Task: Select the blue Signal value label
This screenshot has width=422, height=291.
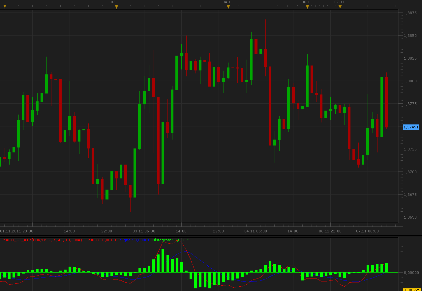Action: pyautogui.click(x=135, y=240)
